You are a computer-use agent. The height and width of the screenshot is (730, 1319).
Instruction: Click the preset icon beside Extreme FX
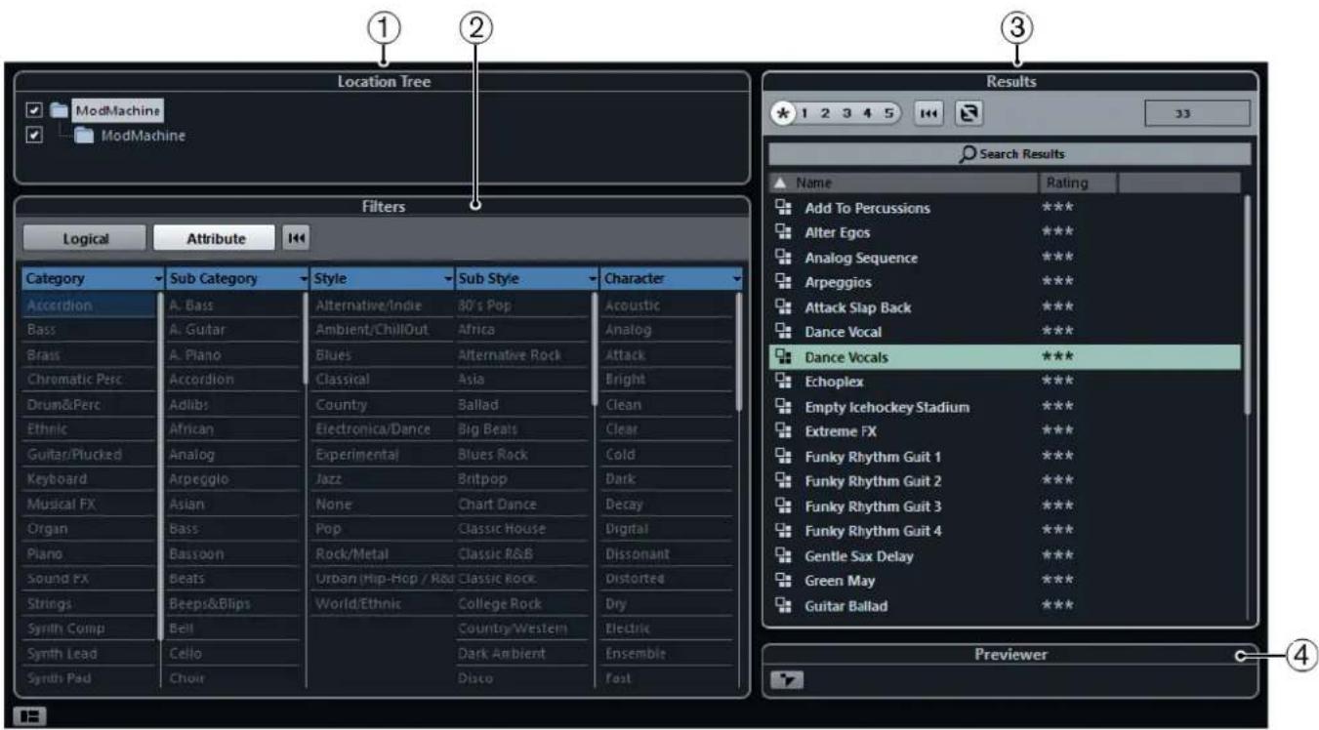tap(782, 431)
